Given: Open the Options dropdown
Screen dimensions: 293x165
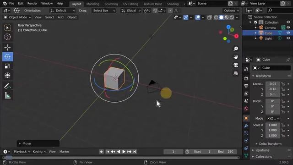Looking at the screenshot, I should (231, 11).
